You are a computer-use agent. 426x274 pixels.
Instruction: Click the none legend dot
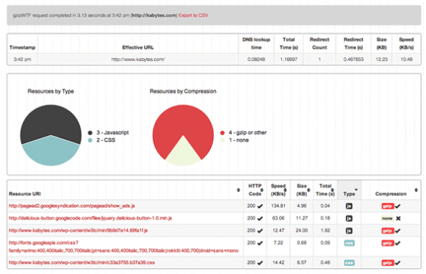click(223, 140)
